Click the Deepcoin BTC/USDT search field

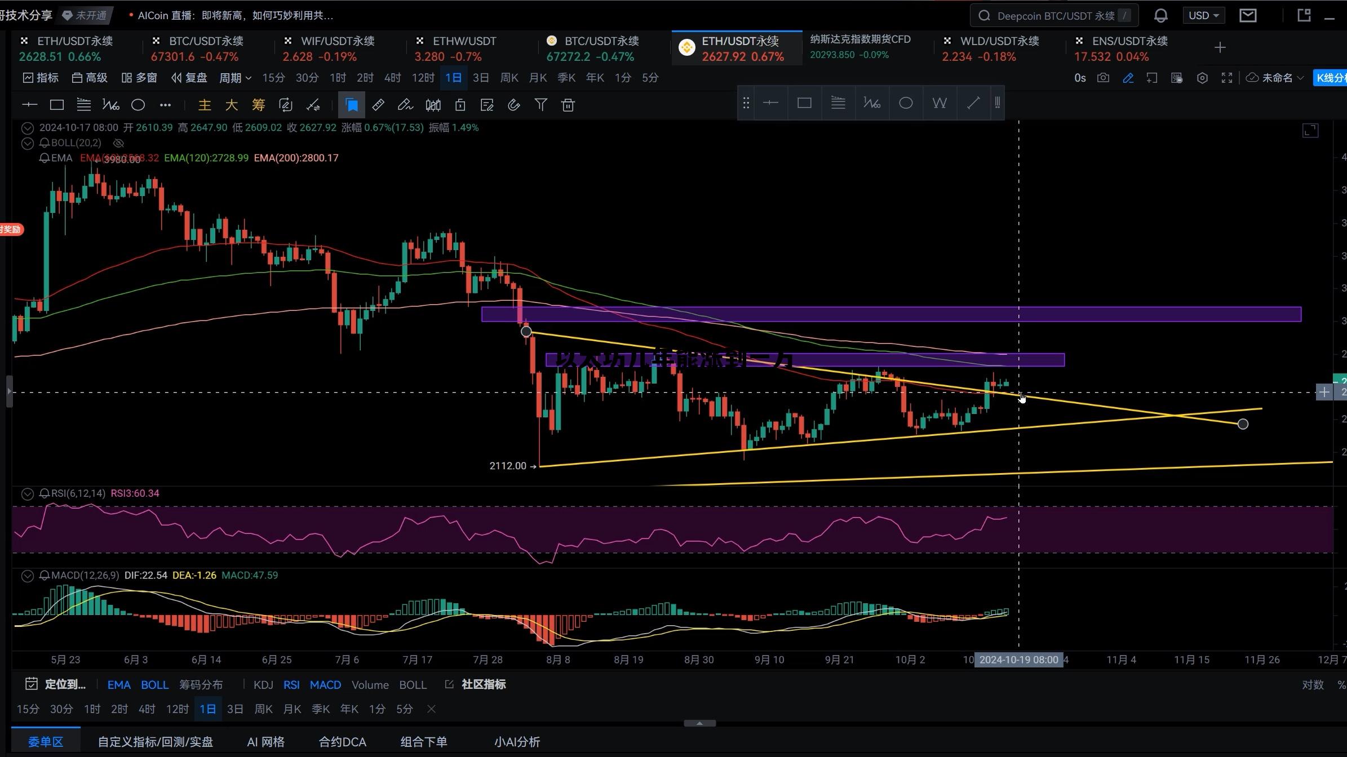pos(1054,16)
